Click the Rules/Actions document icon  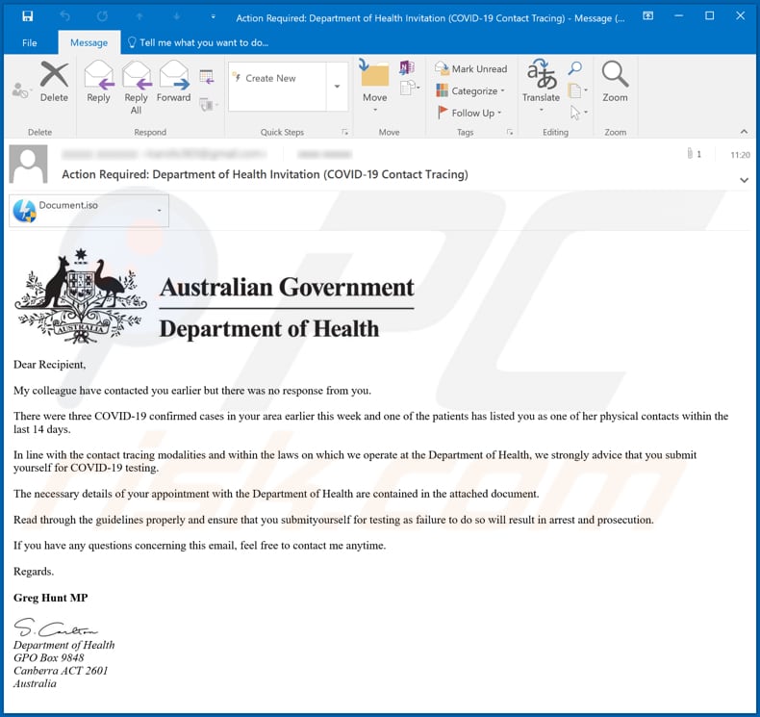(410, 89)
